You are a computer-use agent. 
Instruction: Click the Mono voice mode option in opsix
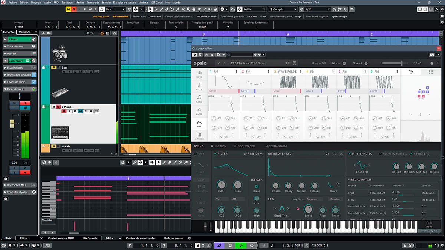pyautogui.click(x=429, y=227)
